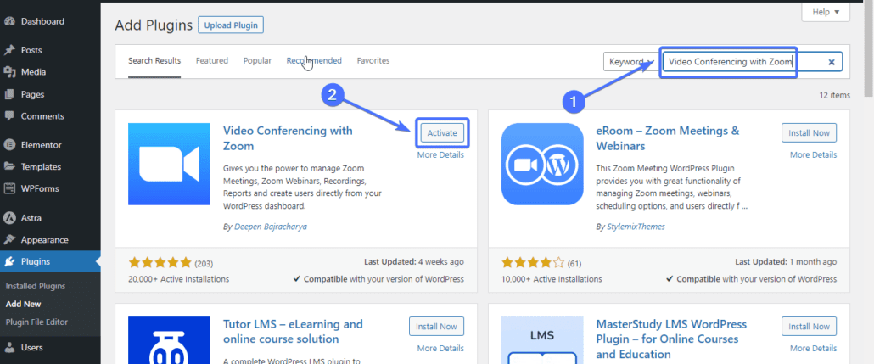Image resolution: width=874 pixels, height=364 pixels.
Task: Click the Appearance paintbrush icon
Action: [9, 239]
